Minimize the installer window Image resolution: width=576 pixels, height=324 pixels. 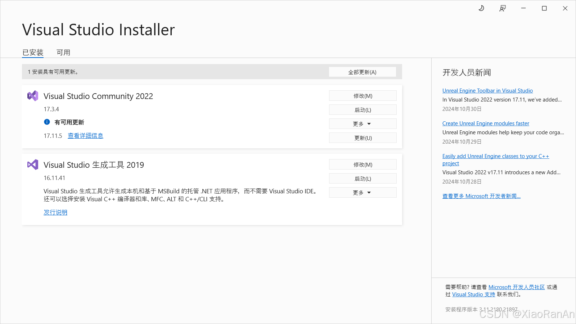(x=523, y=8)
